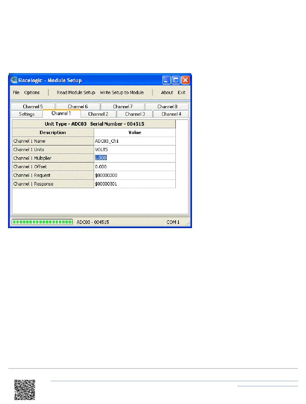Click the Channel 1 Multiplier label
The image size is (306, 404).
(53, 158)
